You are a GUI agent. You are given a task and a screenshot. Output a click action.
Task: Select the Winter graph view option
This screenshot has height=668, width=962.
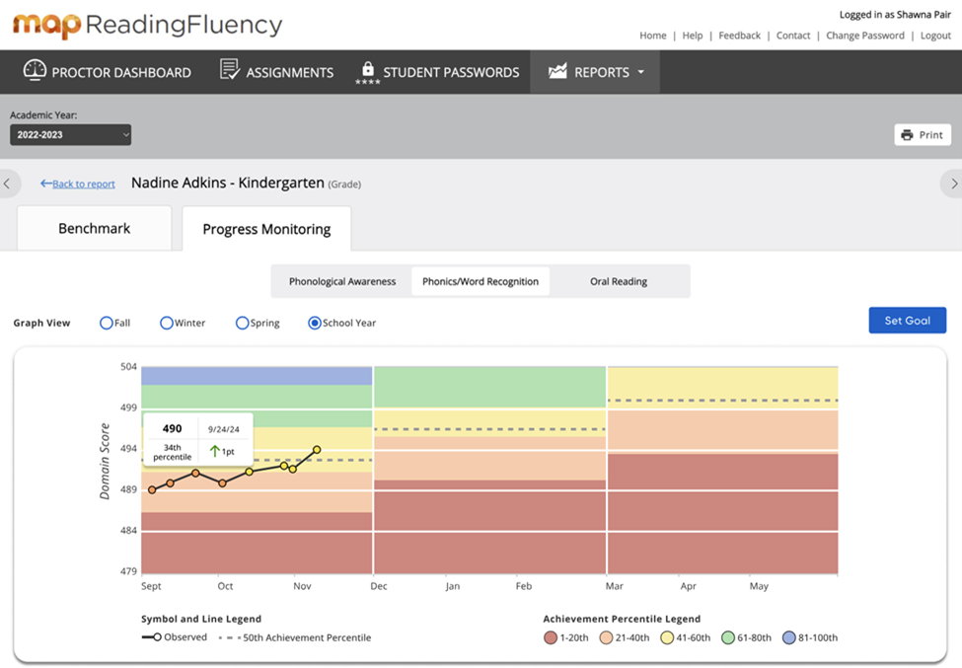tap(167, 323)
